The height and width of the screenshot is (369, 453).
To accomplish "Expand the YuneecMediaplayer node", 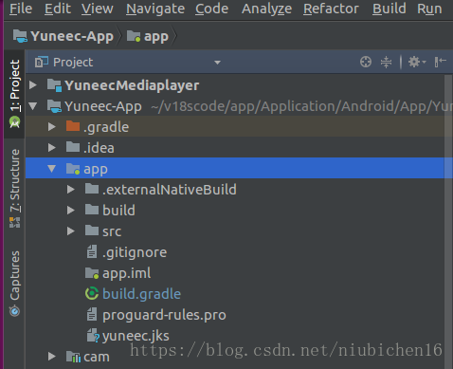I will click(x=33, y=85).
